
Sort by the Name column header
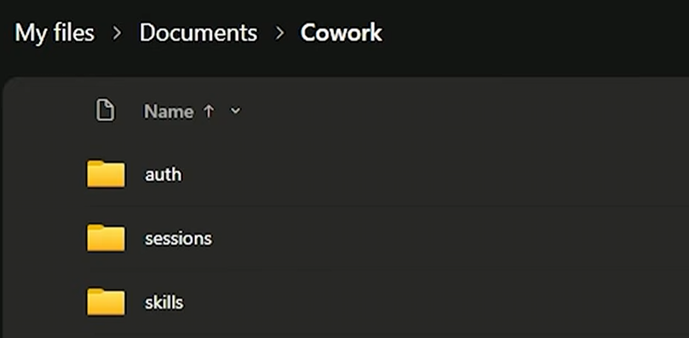click(x=169, y=111)
